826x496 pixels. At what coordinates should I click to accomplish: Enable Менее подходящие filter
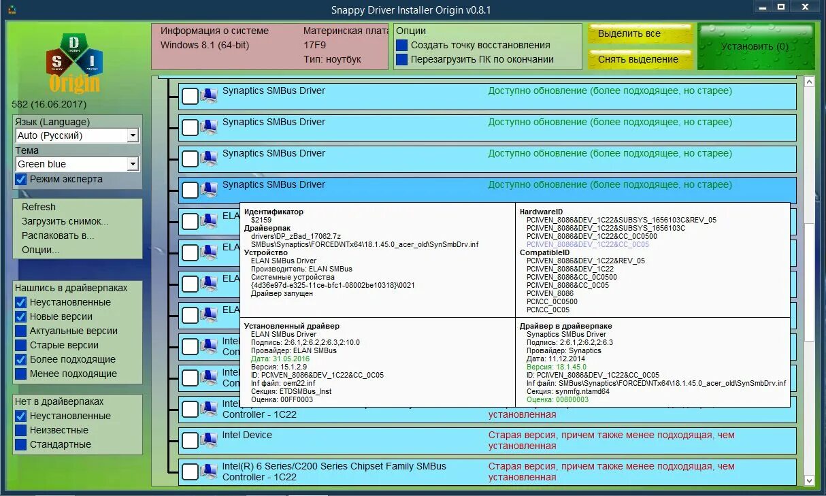pyautogui.click(x=21, y=374)
